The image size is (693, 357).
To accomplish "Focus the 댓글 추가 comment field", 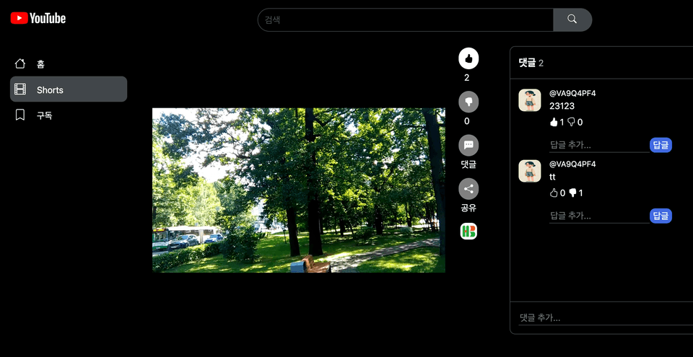I will click(x=606, y=317).
